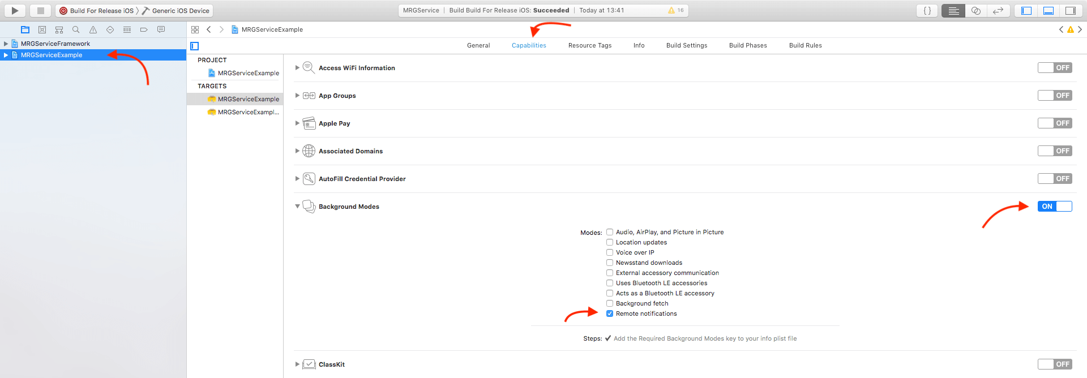Check Voice over IP mode

[x=610, y=252]
